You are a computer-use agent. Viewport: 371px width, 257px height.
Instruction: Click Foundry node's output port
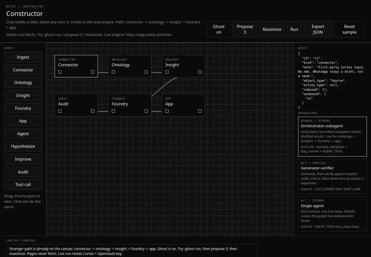coord(146,111)
